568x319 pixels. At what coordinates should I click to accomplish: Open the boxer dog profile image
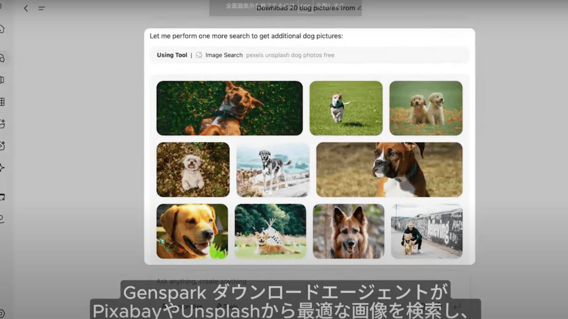click(x=390, y=170)
